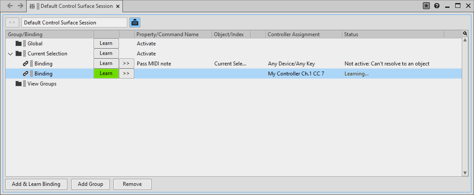This screenshot has width=474, height=195.
Task: Click the link icon of the highlighted Binding row
Action: pyautogui.click(x=25, y=74)
